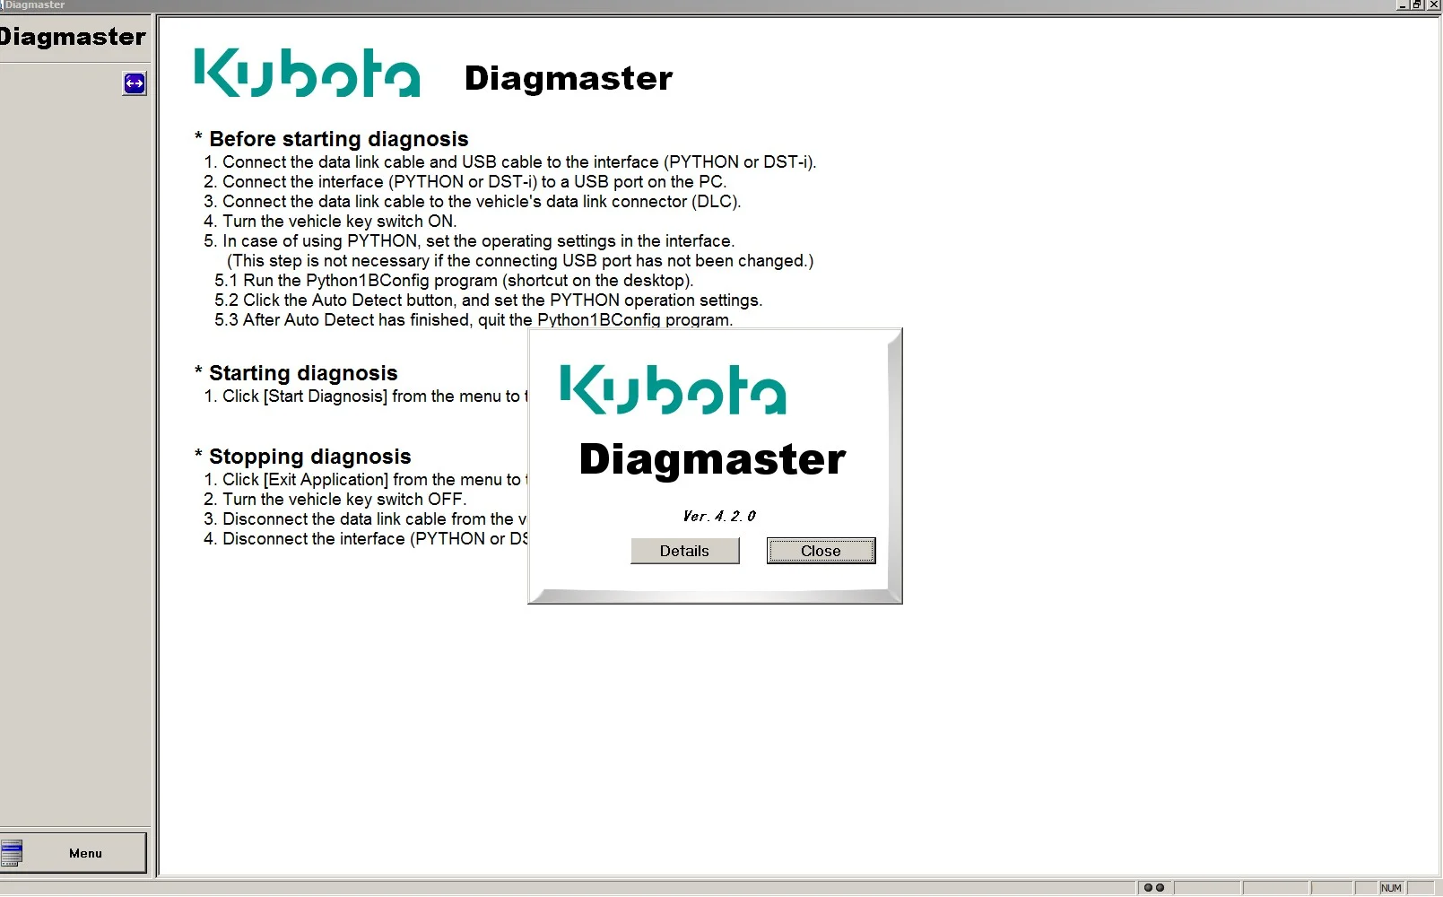Click the blue double-arrow icon in the sidebar
The image size is (1443, 897).
tap(135, 83)
